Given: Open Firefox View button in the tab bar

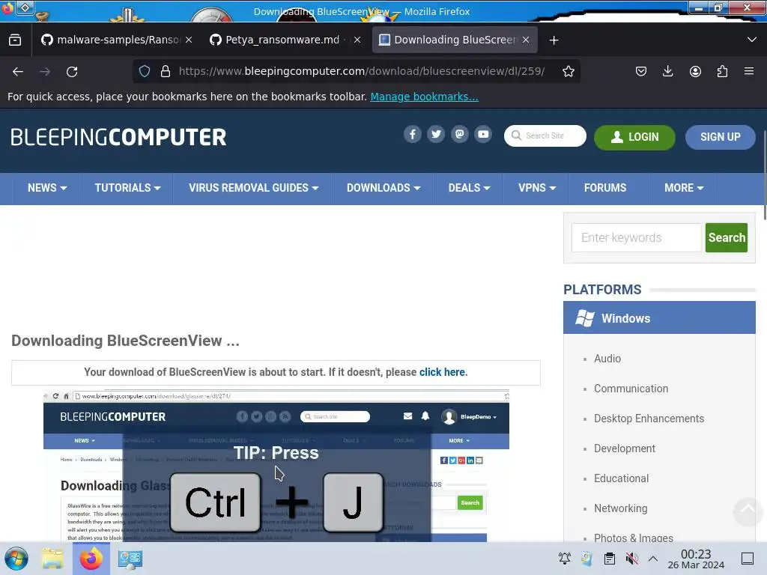Looking at the screenshot, I should [x=15, y=40].
